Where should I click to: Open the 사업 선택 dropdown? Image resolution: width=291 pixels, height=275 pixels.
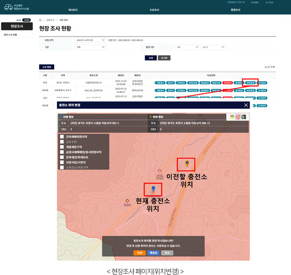[90, 40]
